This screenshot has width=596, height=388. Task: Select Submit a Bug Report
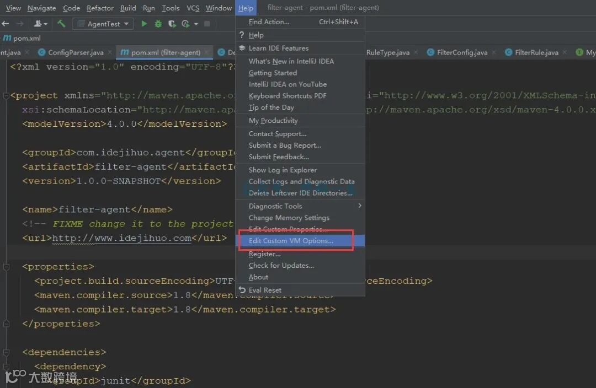pyautogui.click(x=300, y=145)
